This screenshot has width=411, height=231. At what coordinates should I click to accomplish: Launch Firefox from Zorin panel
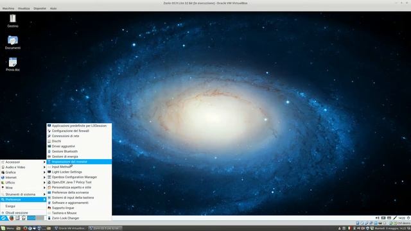click(x=12, y=218)
